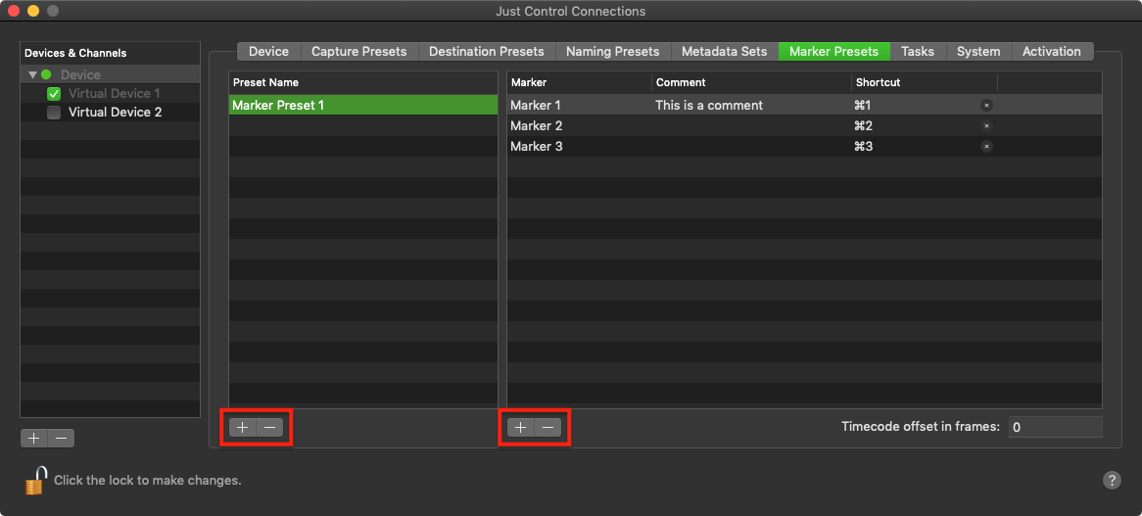Open the Tasks tab
The width and height of the screenshot is (1142, 516).
tap(918, 52)
